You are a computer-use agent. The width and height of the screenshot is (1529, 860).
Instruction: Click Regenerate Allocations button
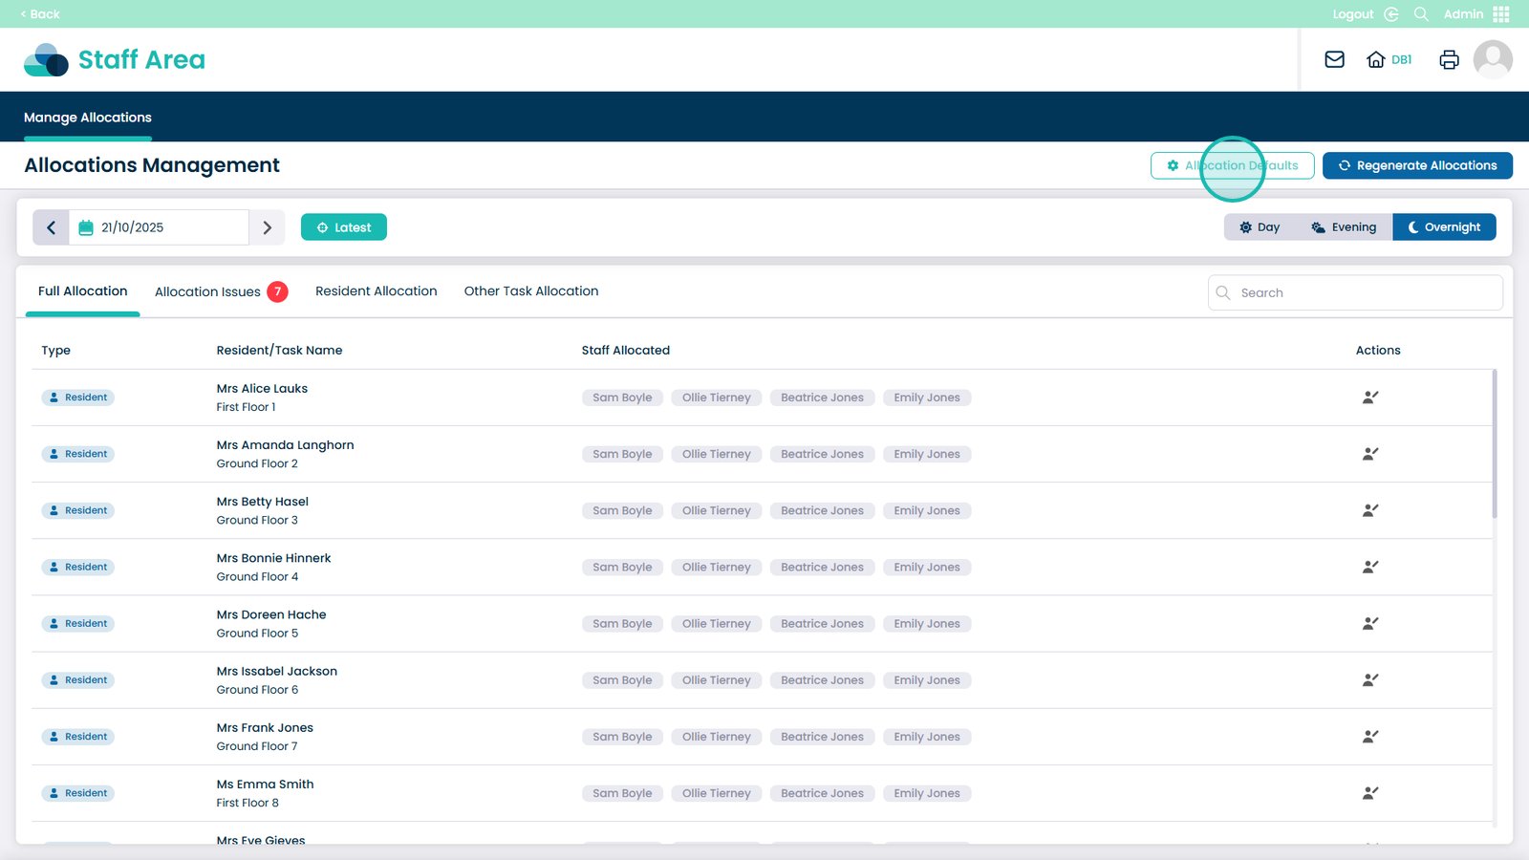pos(1416,165)
